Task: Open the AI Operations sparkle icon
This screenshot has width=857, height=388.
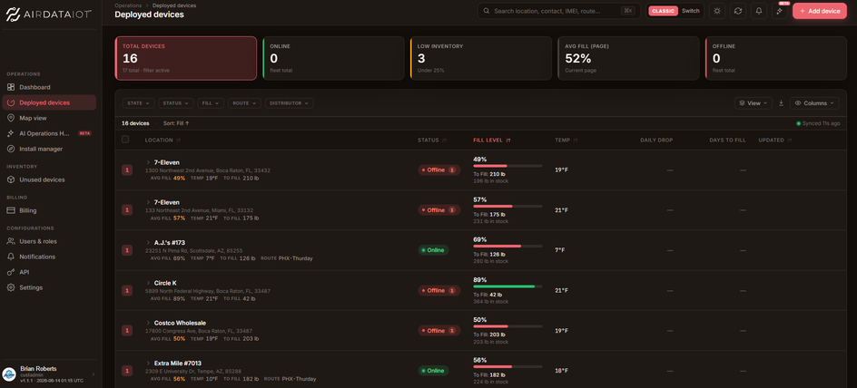Action: (x=11, y=133)
